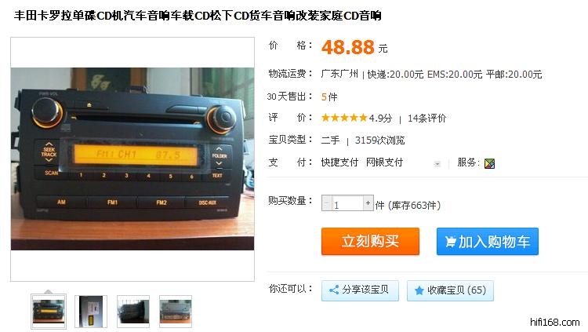The image size is (588, 332).
Task: Click the service badge icon beside 服务
Action: coord(489,163)
